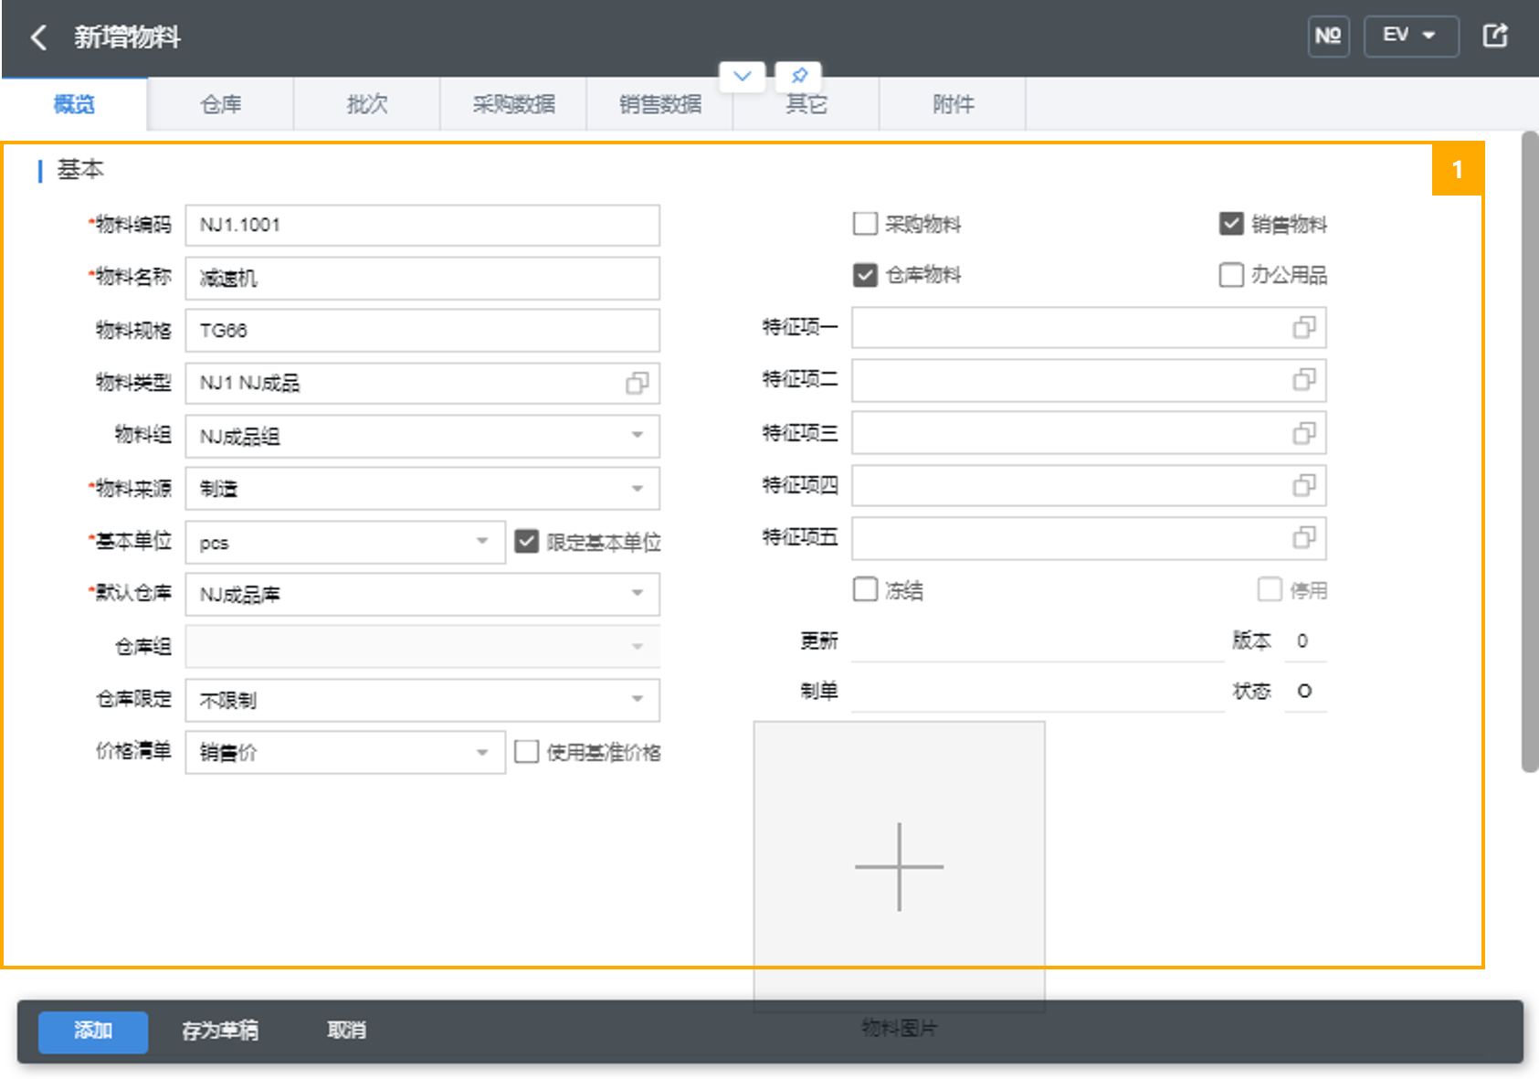The height and width of the screenshot is (1079, 1539).
Task: Switch to the 附件 tab
Action: click(x=953, y=104)
